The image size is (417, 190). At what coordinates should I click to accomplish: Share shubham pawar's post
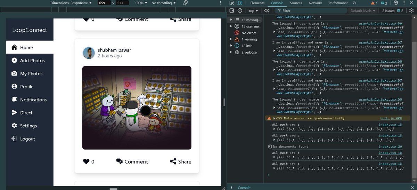coord(180,161)
